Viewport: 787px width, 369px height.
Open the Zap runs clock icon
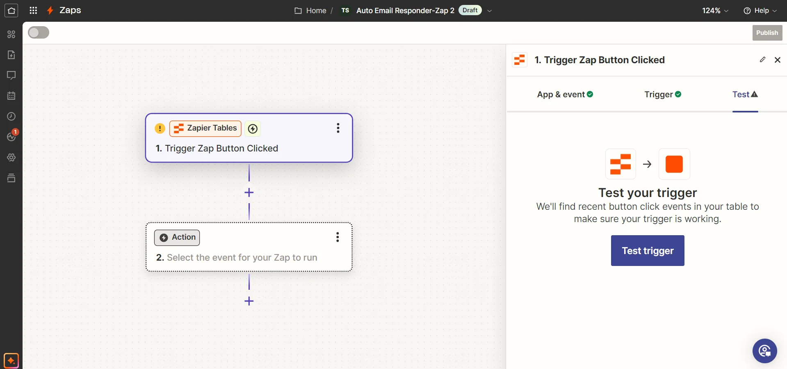pos(11,117)
